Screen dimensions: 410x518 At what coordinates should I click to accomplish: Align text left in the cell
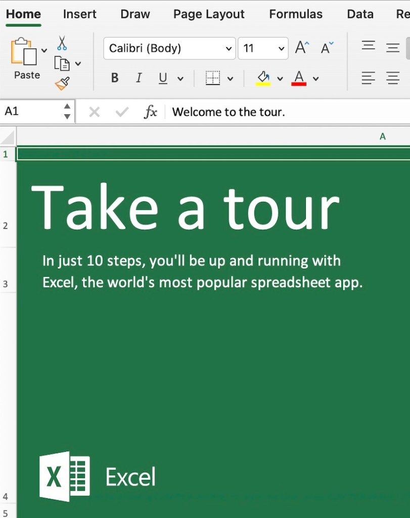pyautogui.click(x=369, y=78)
